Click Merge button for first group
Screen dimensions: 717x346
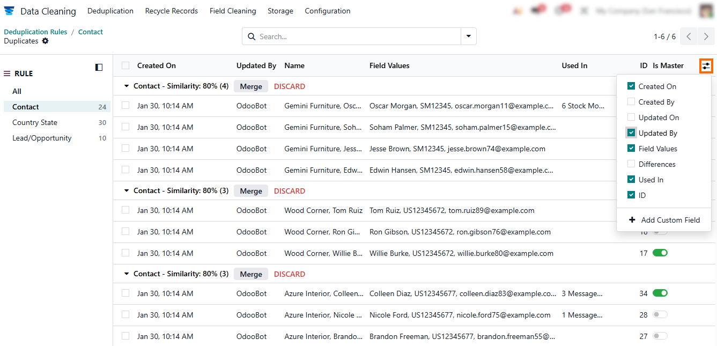tap(250, 86)
